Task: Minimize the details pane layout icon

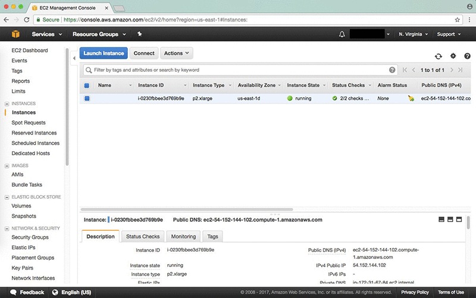Action: pos(441,219)
